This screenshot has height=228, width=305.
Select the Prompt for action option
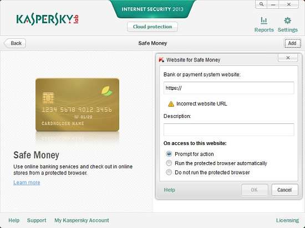pyautogui.click(x=169, y=154)
